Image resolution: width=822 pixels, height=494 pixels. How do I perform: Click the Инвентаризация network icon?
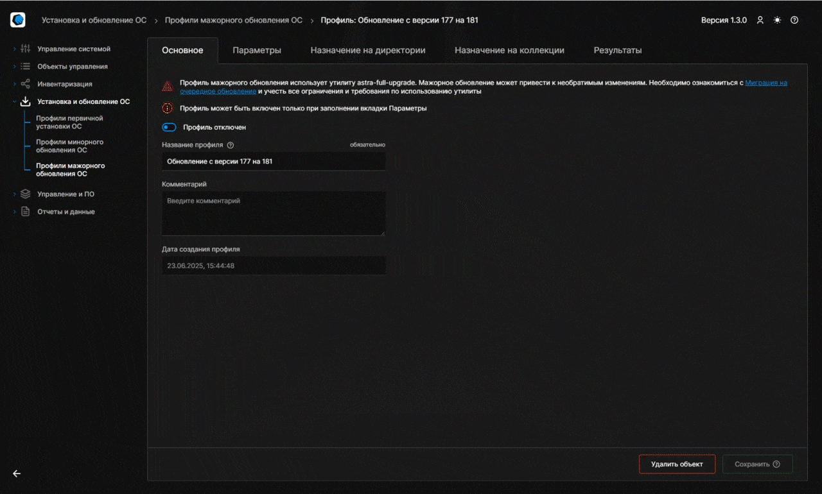pyautogui.click(x=27, y=83)
